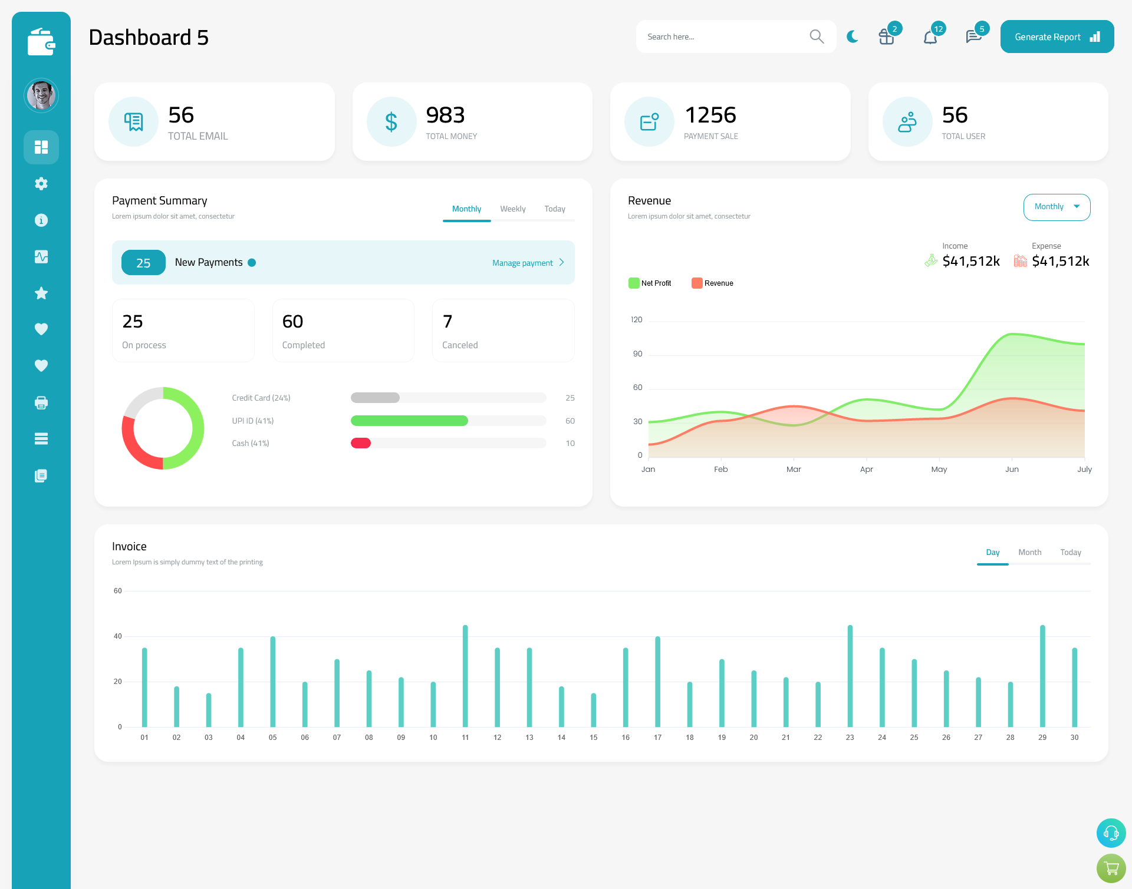Switch Invoice chart to Month view

tap(1029, 552)
